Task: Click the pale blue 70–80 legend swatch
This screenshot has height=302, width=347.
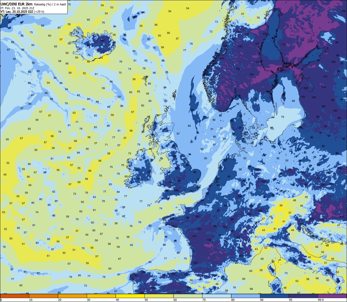Action: coord(217,296)
